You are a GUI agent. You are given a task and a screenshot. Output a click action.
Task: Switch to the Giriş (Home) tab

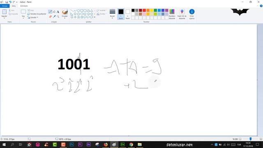pos(14,6)
